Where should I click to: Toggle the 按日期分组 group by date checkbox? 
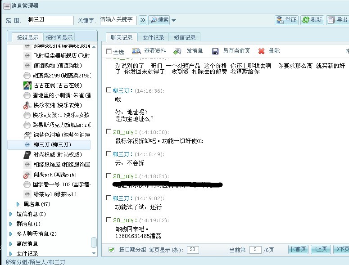pos(111,249)
